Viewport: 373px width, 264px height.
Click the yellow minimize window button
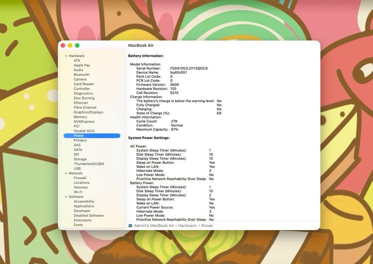(70, 45)
